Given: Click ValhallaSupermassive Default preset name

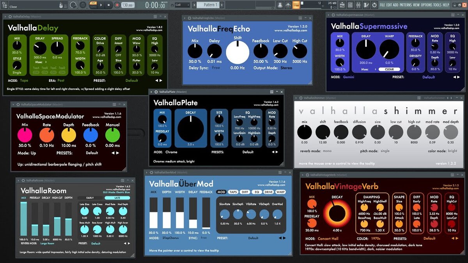Looking at the screenshot, I should pos(429,77).
